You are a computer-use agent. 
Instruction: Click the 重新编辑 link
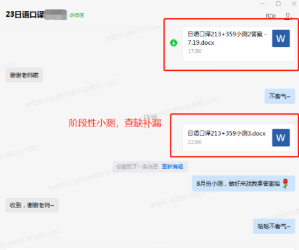[172, 166]
